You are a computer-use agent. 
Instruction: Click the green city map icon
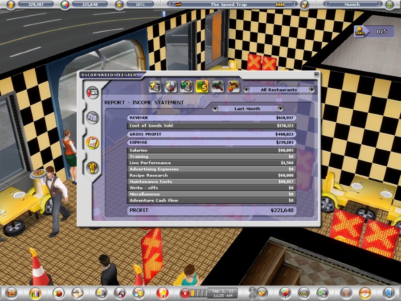[x=389, y=4]
